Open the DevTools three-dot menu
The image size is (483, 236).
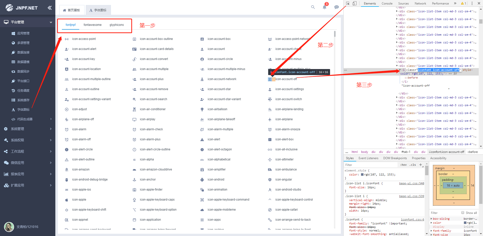(x=472, y=3)
